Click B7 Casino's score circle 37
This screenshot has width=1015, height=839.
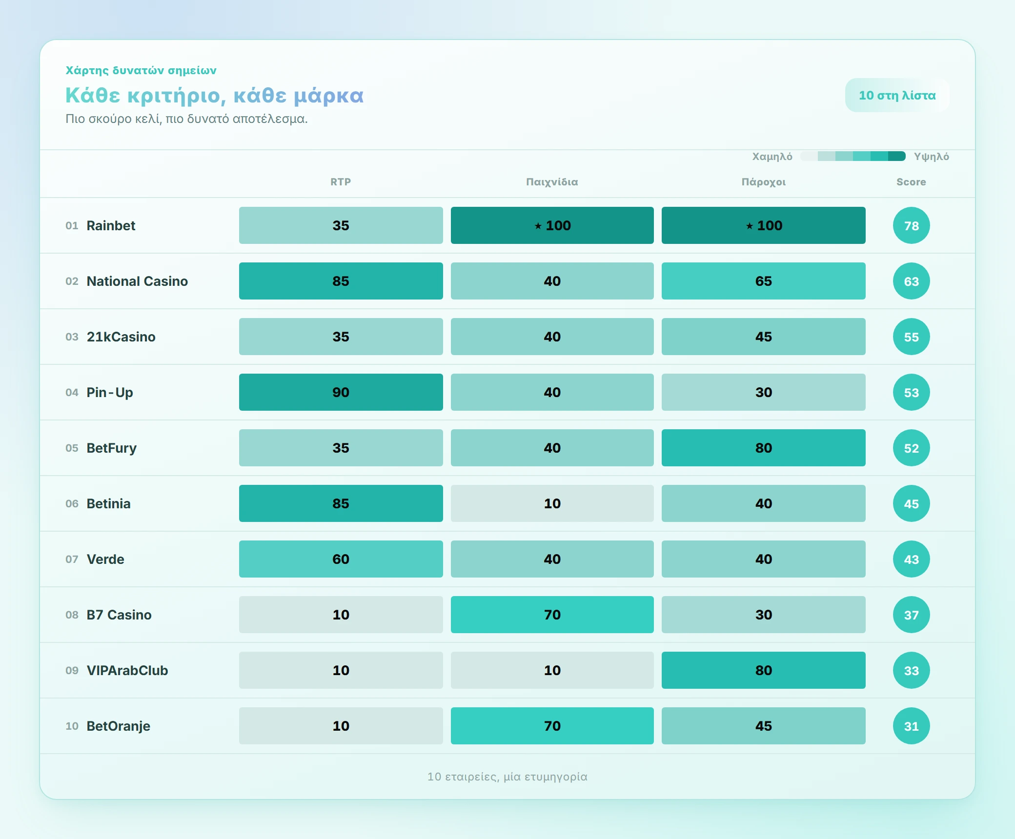pyautogui.click(x=911, y=615)
